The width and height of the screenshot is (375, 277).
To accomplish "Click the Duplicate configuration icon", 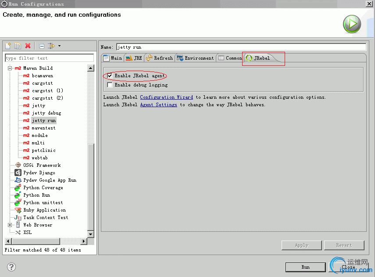I will pos(18,46).
